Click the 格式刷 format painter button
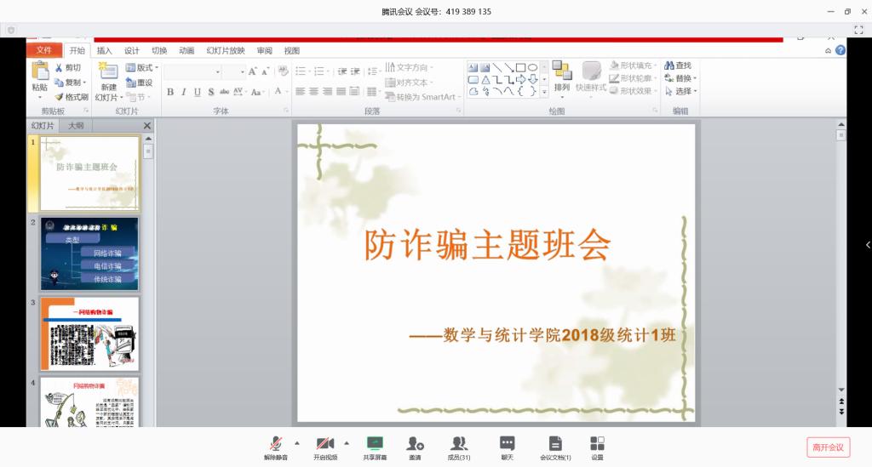Image resolution: width=872 pixels, height=467 pixels. coord(71,97)
